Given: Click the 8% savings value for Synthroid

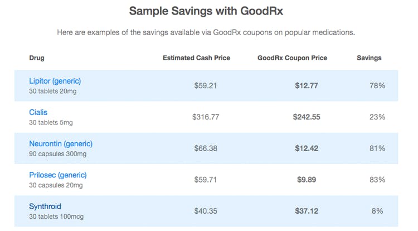Looking at the screenshot, I should pos(377,211).
